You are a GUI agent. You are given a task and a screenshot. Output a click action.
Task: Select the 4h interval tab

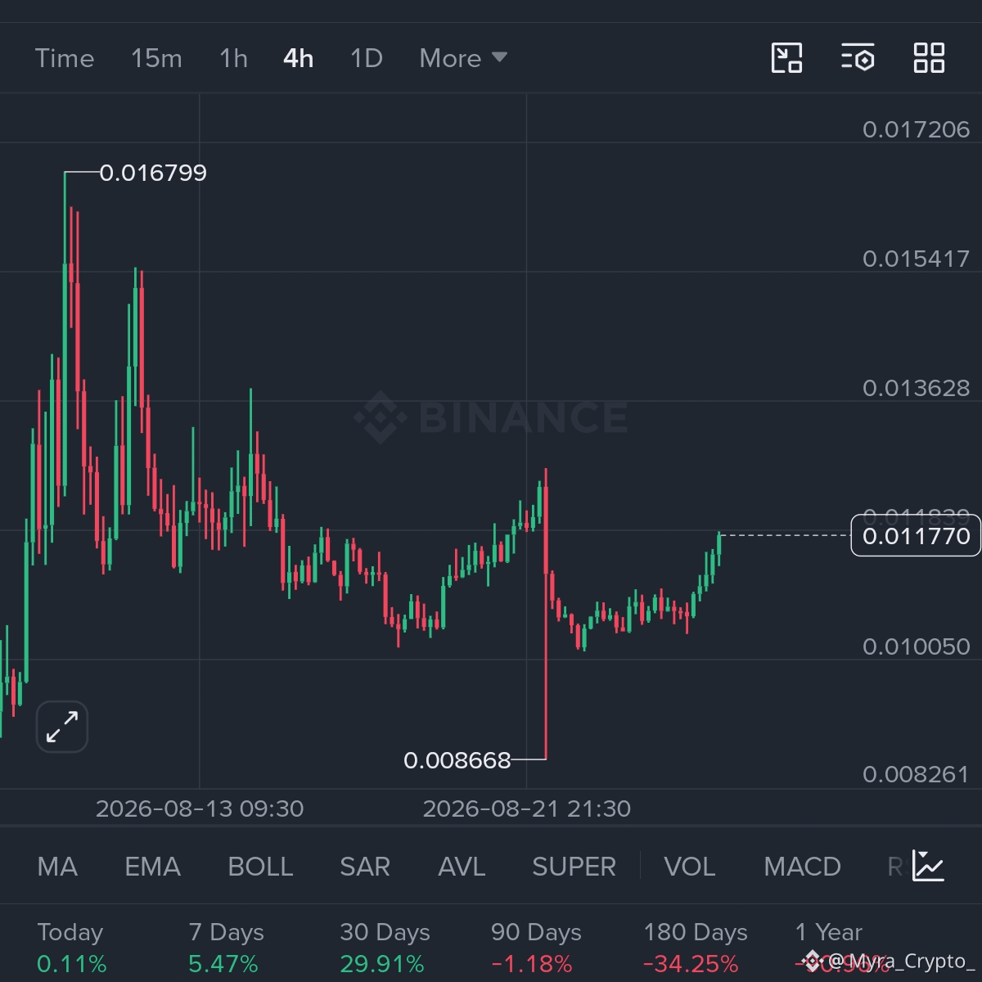tap(298, 58)
